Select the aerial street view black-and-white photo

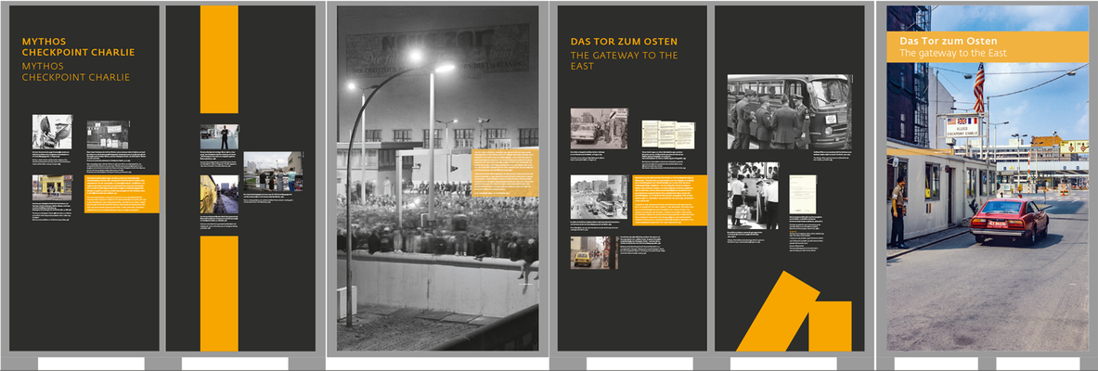coord(599,196)
